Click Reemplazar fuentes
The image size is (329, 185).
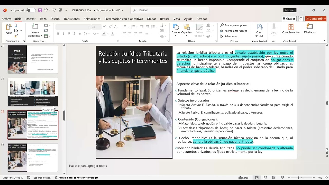point(234,31)
